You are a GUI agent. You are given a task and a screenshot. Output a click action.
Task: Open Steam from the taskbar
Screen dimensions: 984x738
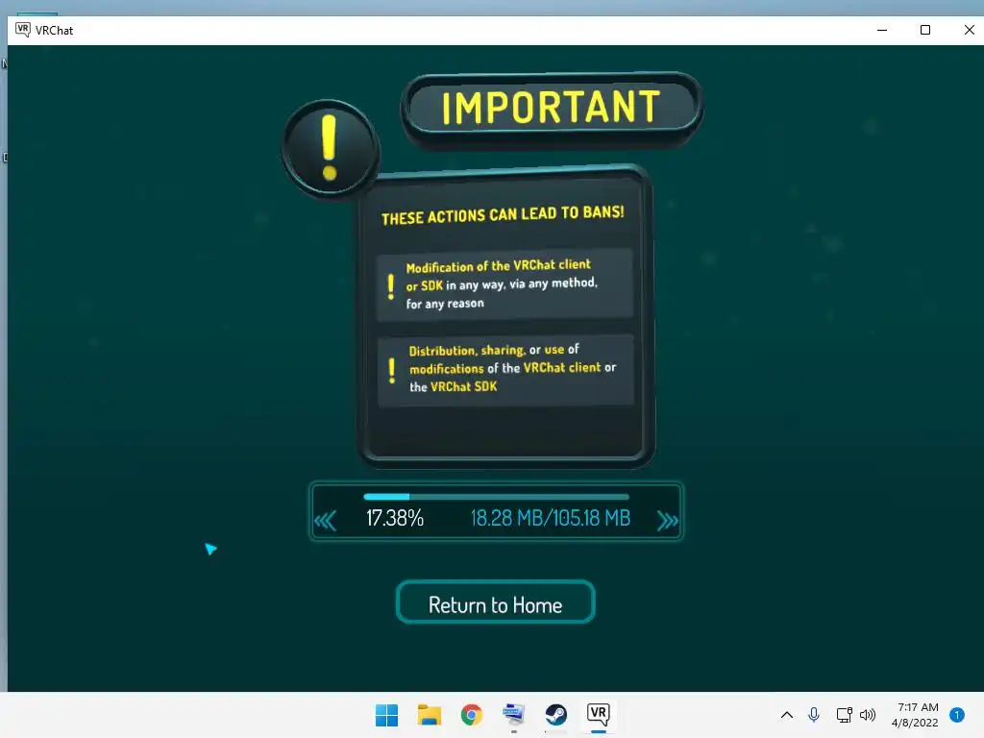coord(556,715)
